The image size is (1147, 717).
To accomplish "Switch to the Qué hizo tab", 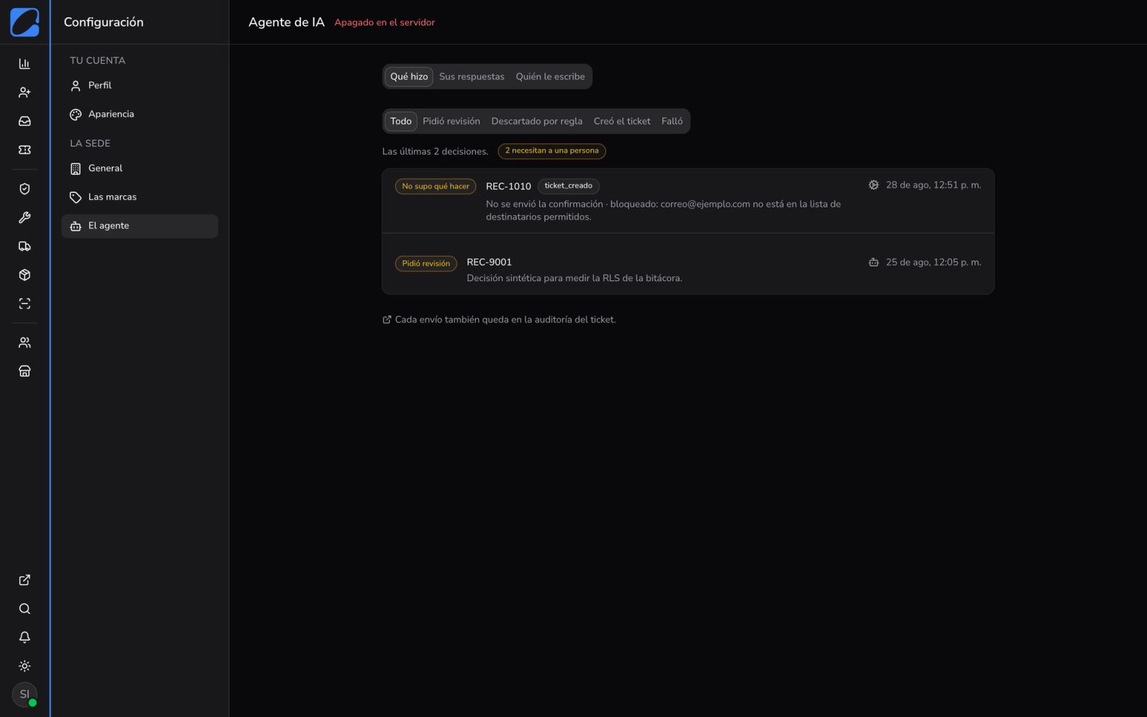I will coord(409,77).
